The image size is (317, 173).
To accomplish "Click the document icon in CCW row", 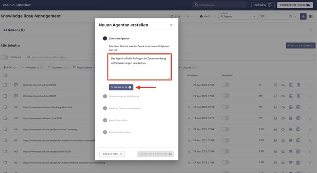I will pos(298,85).
